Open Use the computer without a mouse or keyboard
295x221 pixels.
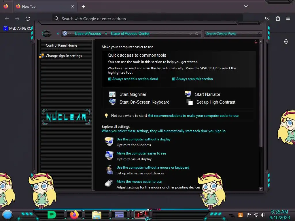[153, 167]
